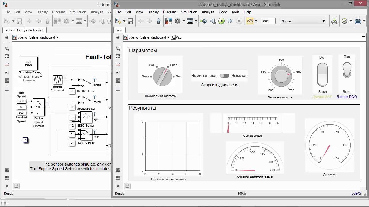Save the Visu model with the floppy icon

[x=131, y=21]
